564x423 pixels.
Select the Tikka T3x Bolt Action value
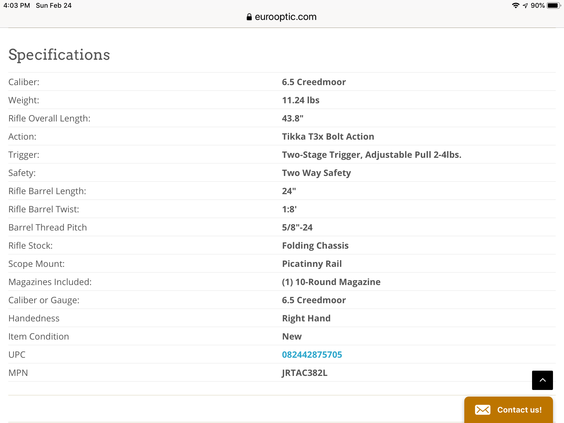click(x=328, y=136)
